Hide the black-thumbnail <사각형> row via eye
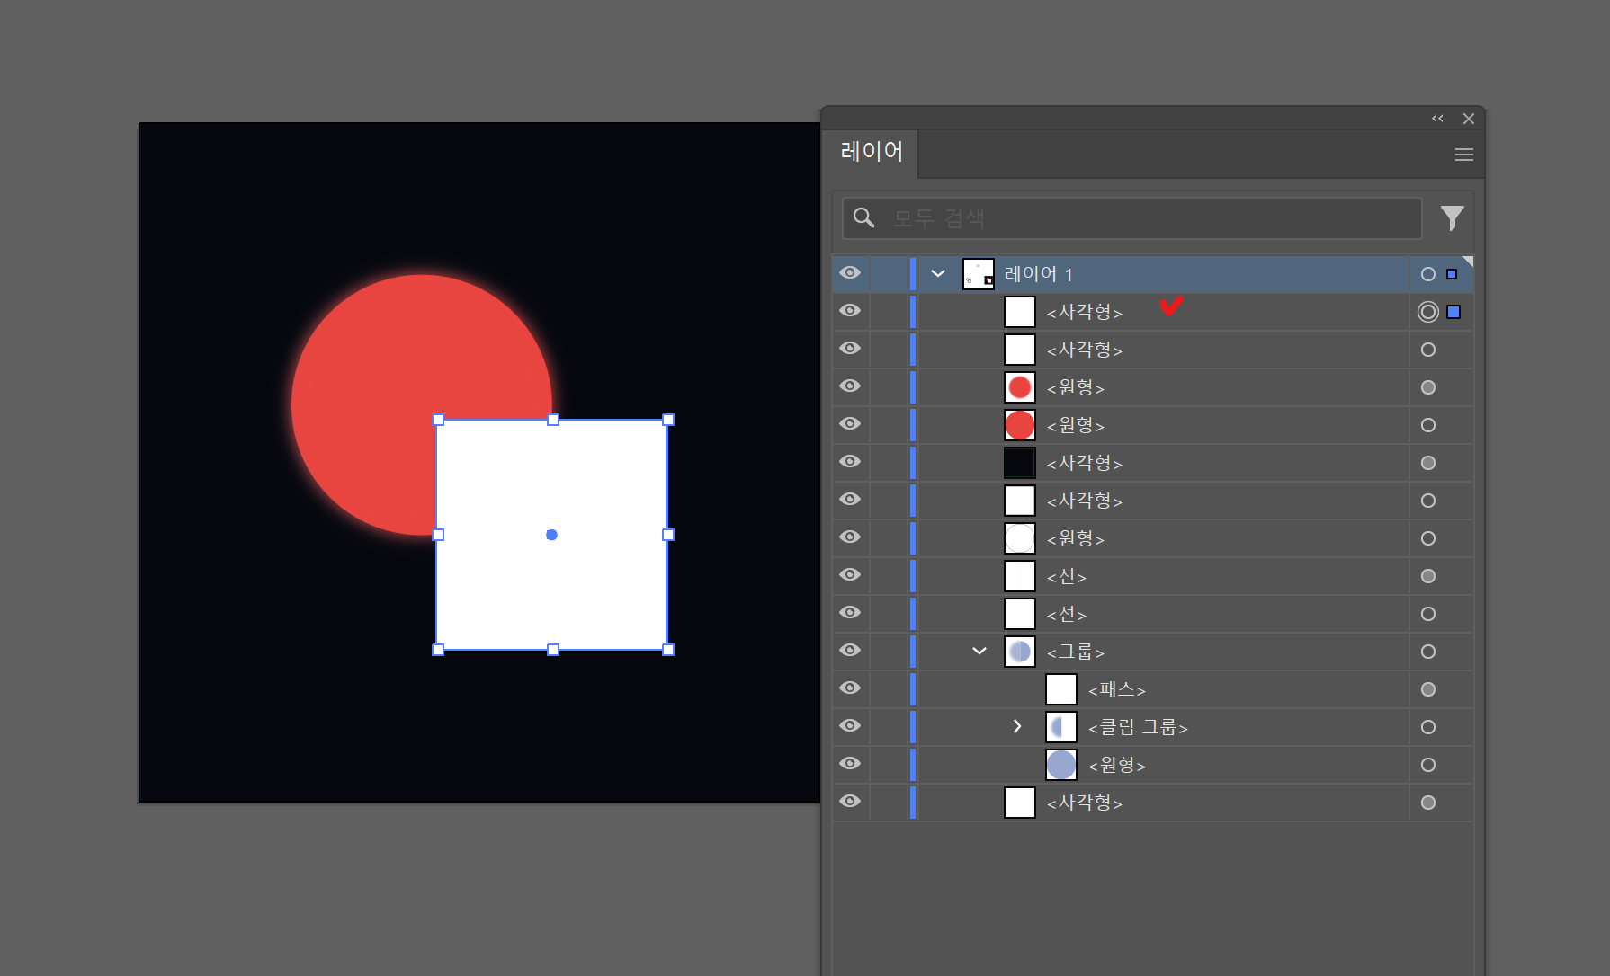Image resolution: width=1610 pixels, height=976 pixels. [x=850, y=462]
